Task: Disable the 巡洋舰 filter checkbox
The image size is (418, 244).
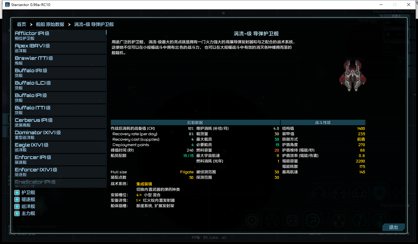Action: pyautogui.click(x=17, y=206)
